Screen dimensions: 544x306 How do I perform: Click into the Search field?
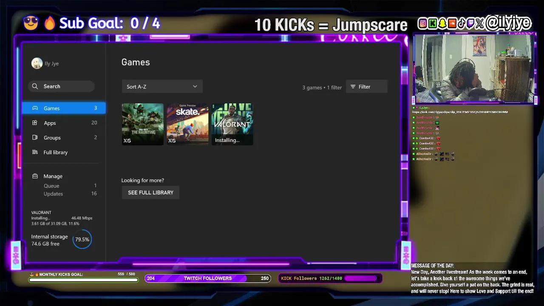62,86
